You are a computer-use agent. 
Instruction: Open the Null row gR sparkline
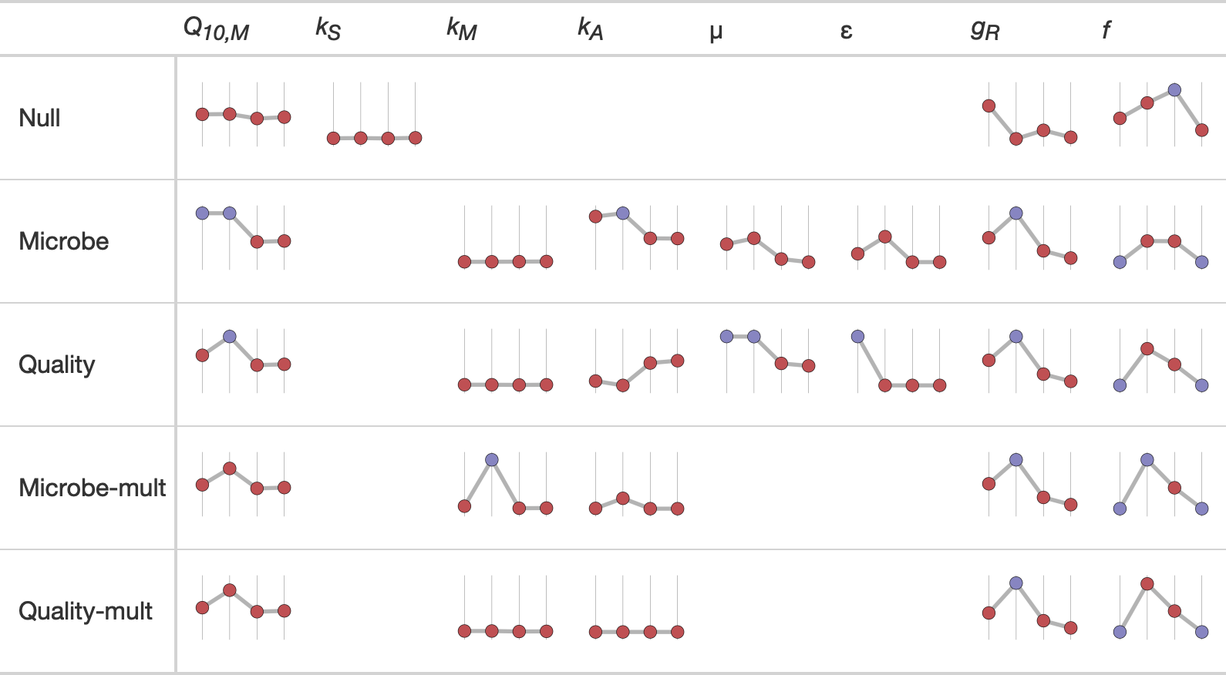tap(1029, 116)
